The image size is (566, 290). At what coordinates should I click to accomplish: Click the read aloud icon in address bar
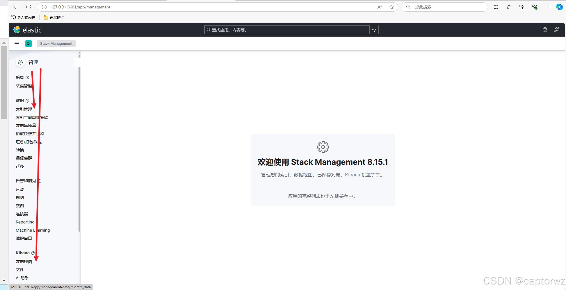pos(380,7)
